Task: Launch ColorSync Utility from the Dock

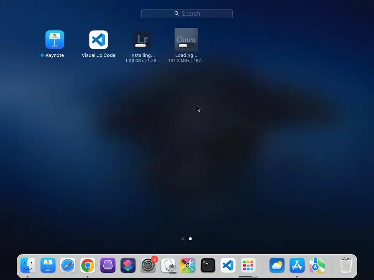Action: coord(188,265)
